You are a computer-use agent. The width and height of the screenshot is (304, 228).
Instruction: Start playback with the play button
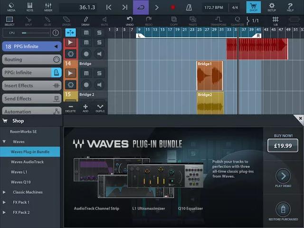157,8
